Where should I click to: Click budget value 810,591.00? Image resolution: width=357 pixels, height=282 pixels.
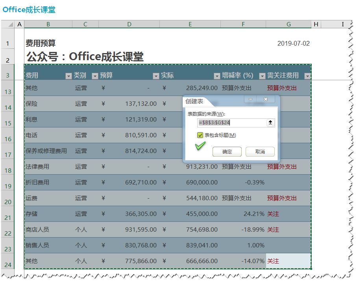coord(141,135)
